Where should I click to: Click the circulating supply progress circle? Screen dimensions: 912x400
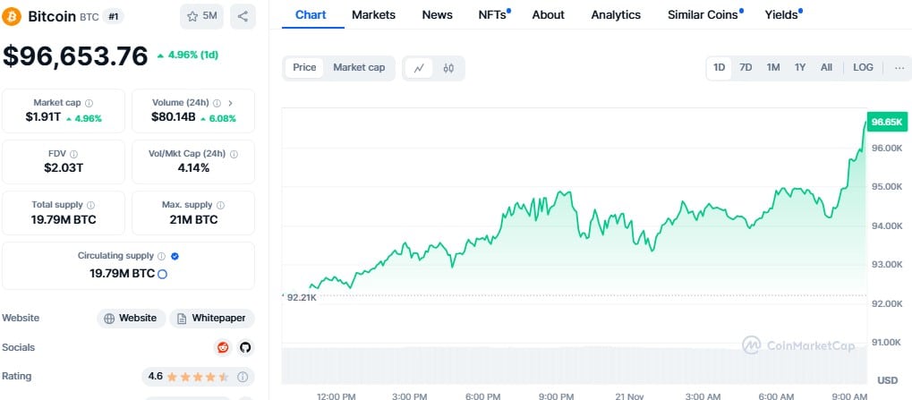162,274
